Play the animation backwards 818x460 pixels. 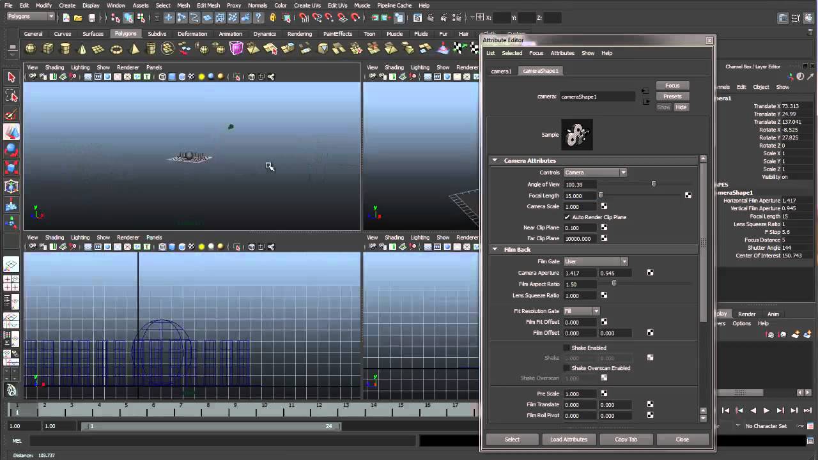tap(753, 411)
